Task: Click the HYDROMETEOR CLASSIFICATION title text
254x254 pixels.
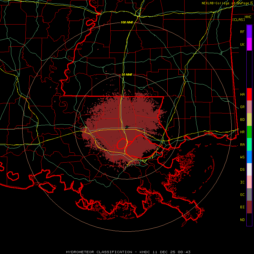Action: [99, 252]
